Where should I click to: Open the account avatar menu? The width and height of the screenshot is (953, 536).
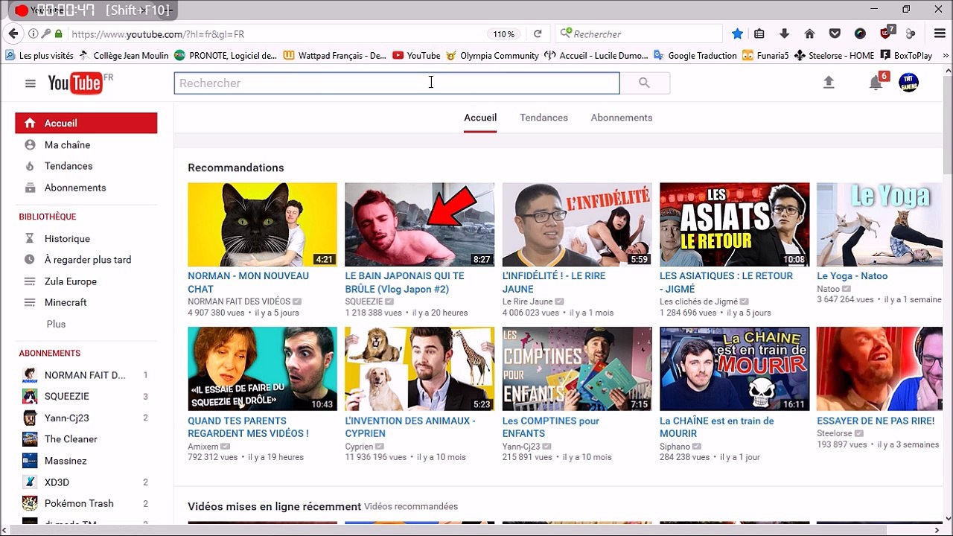pos(908,83)
